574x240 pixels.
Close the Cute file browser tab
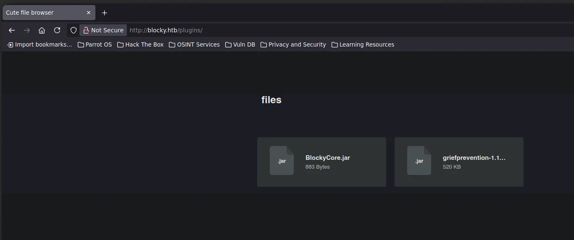pos(89,13)
